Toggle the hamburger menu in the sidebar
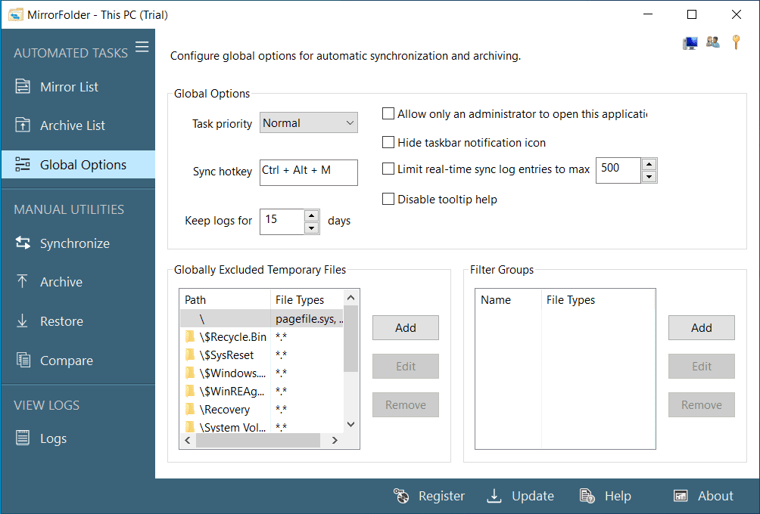Viewport: 760px width, 514px height. (142, 48)
